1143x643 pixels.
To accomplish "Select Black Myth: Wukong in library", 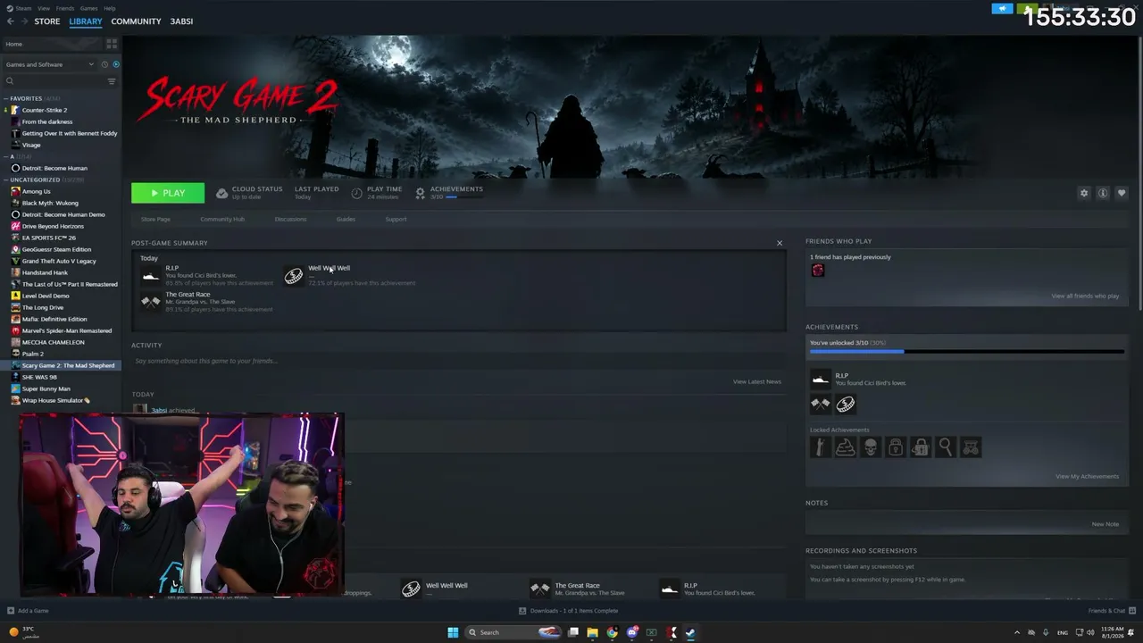I will tap(50, 203).
